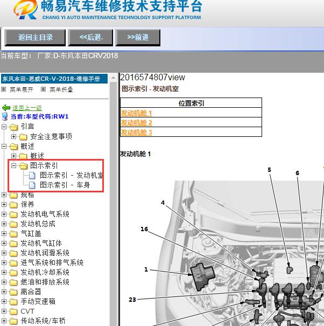
Task: Expand the 气缸盖 node
Action: coord(4,233)
